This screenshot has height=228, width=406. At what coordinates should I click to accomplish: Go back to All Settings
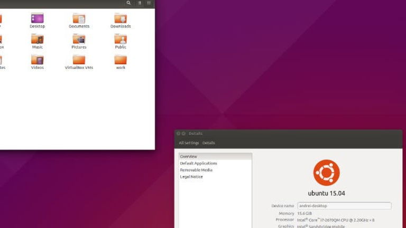(189, 143)
